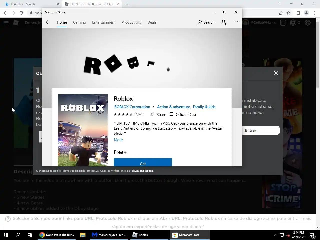Close the Roblox install dialog in Chrome

[x=276, y=73]
